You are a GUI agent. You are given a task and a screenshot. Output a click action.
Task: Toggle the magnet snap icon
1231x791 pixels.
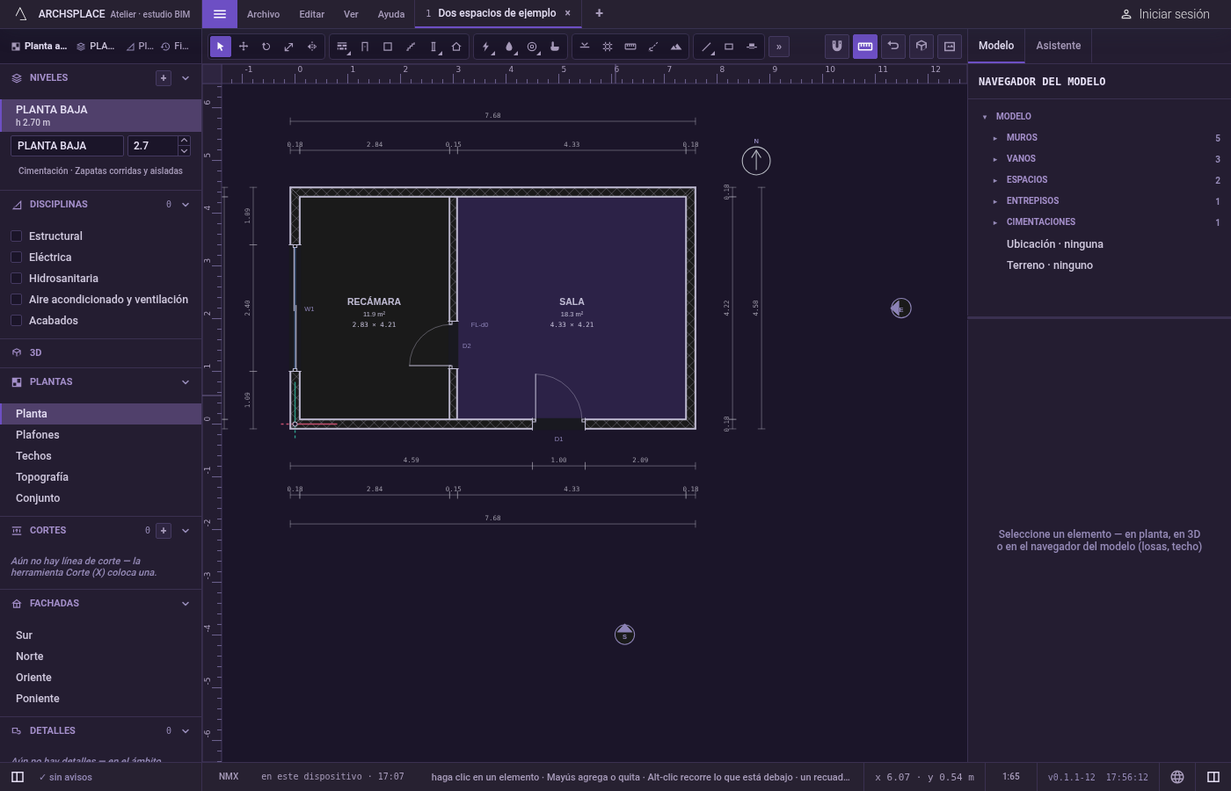pos(837,47)
